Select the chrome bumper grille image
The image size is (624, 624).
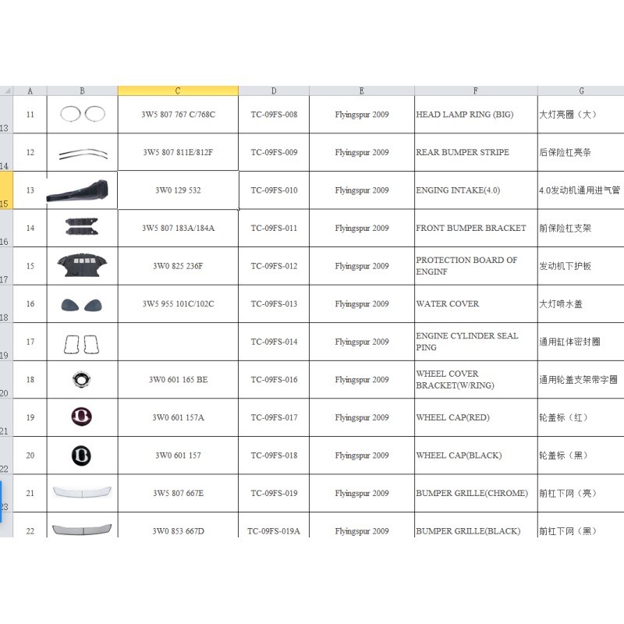82,491
